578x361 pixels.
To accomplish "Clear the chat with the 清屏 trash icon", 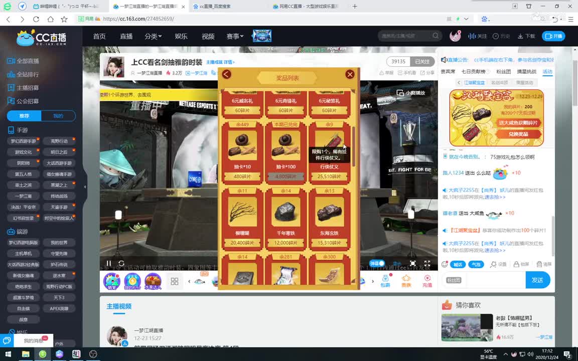I will pyautogui.click(x=544, y=264).
